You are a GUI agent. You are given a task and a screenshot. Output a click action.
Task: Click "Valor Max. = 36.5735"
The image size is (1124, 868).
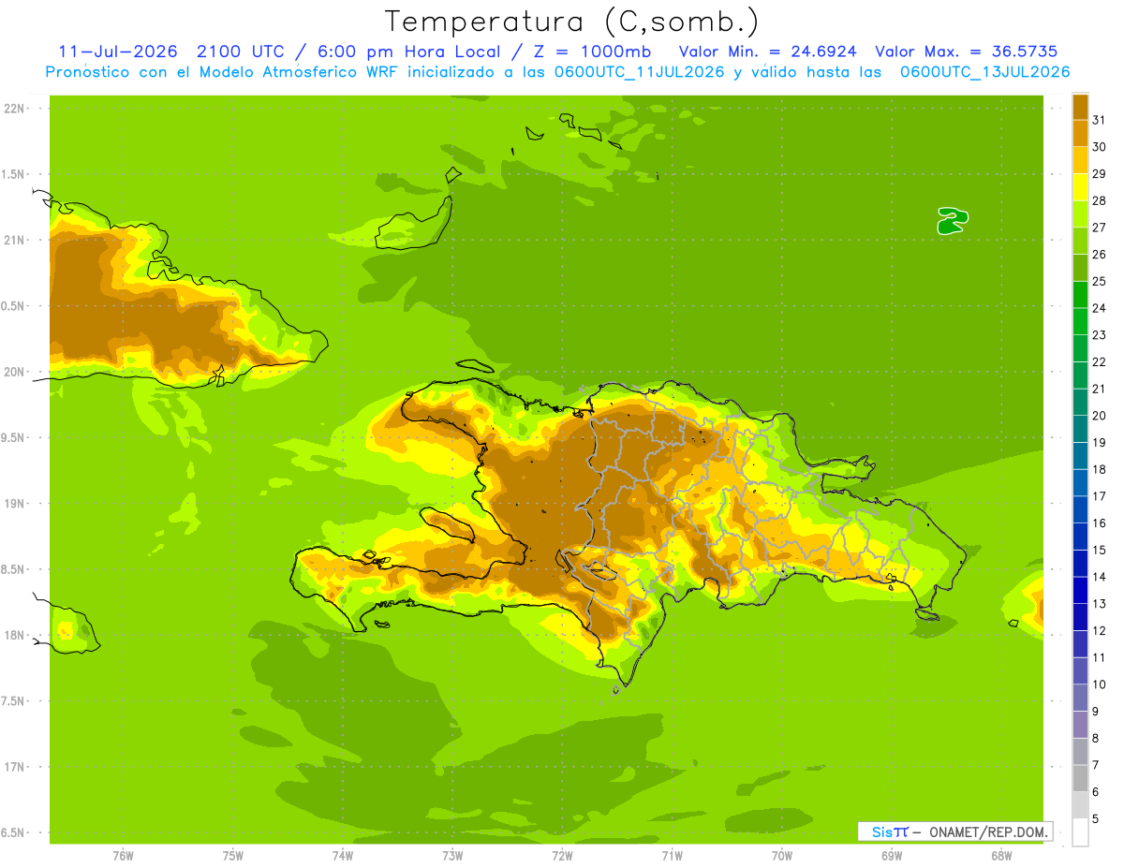click(967, 51)
